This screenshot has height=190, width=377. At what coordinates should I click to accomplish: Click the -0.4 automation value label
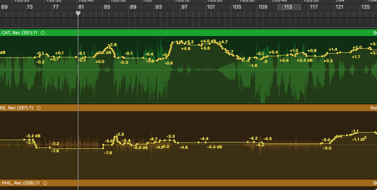click(149, 54)
